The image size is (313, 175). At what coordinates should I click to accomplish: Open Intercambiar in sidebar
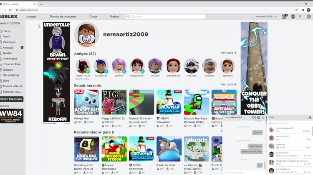pyautogui.click(x=12, y=64)
